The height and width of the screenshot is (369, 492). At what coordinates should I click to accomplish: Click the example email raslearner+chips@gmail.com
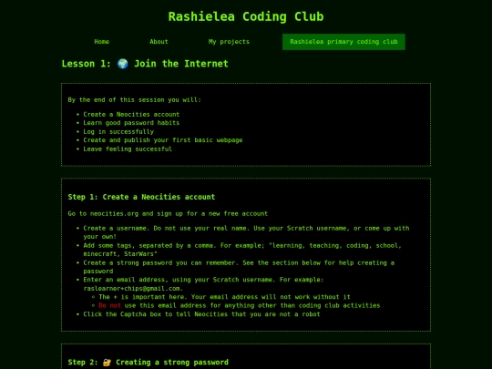132,288
